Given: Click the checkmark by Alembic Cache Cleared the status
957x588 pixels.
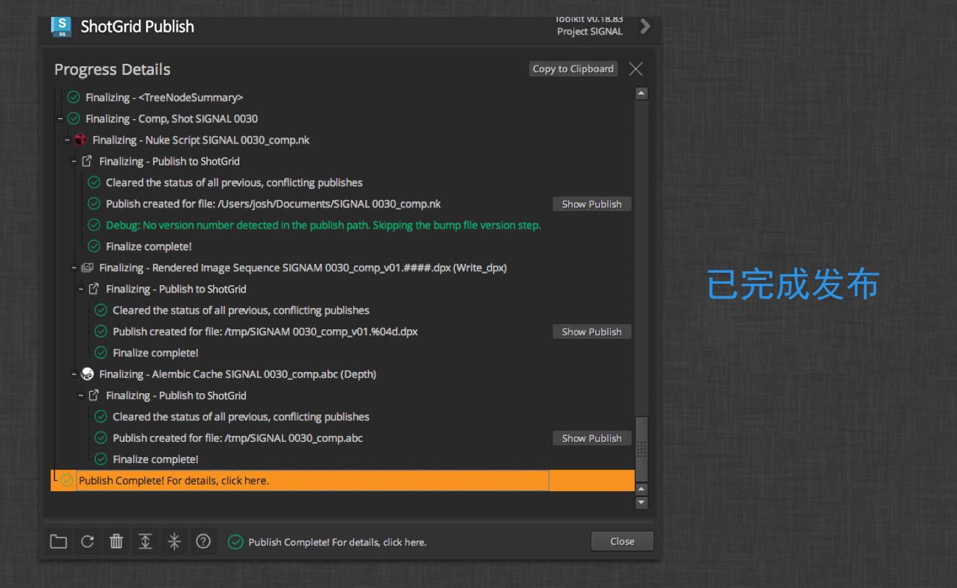Looking at the screenshot, I should click(x=101, y=417).
